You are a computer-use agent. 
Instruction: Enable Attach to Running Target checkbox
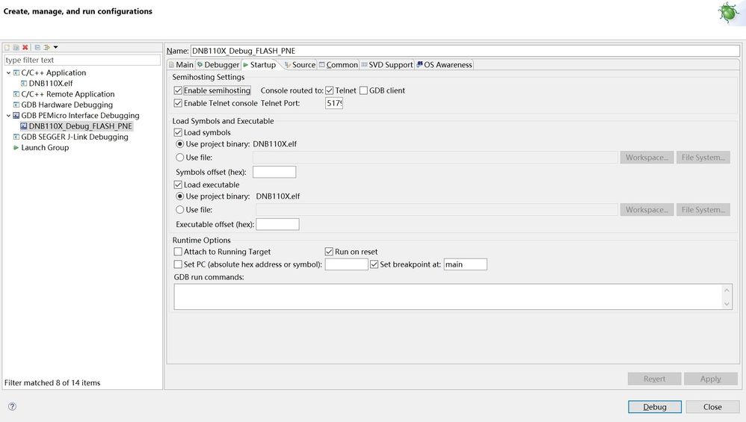click(178, 252)
